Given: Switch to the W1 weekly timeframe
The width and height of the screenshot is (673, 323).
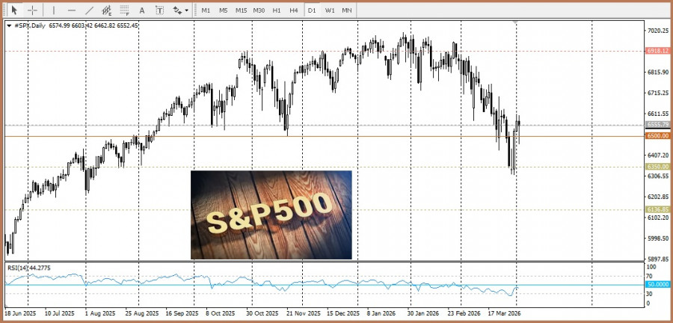Looking at the screenshot, I should (330, 10).
